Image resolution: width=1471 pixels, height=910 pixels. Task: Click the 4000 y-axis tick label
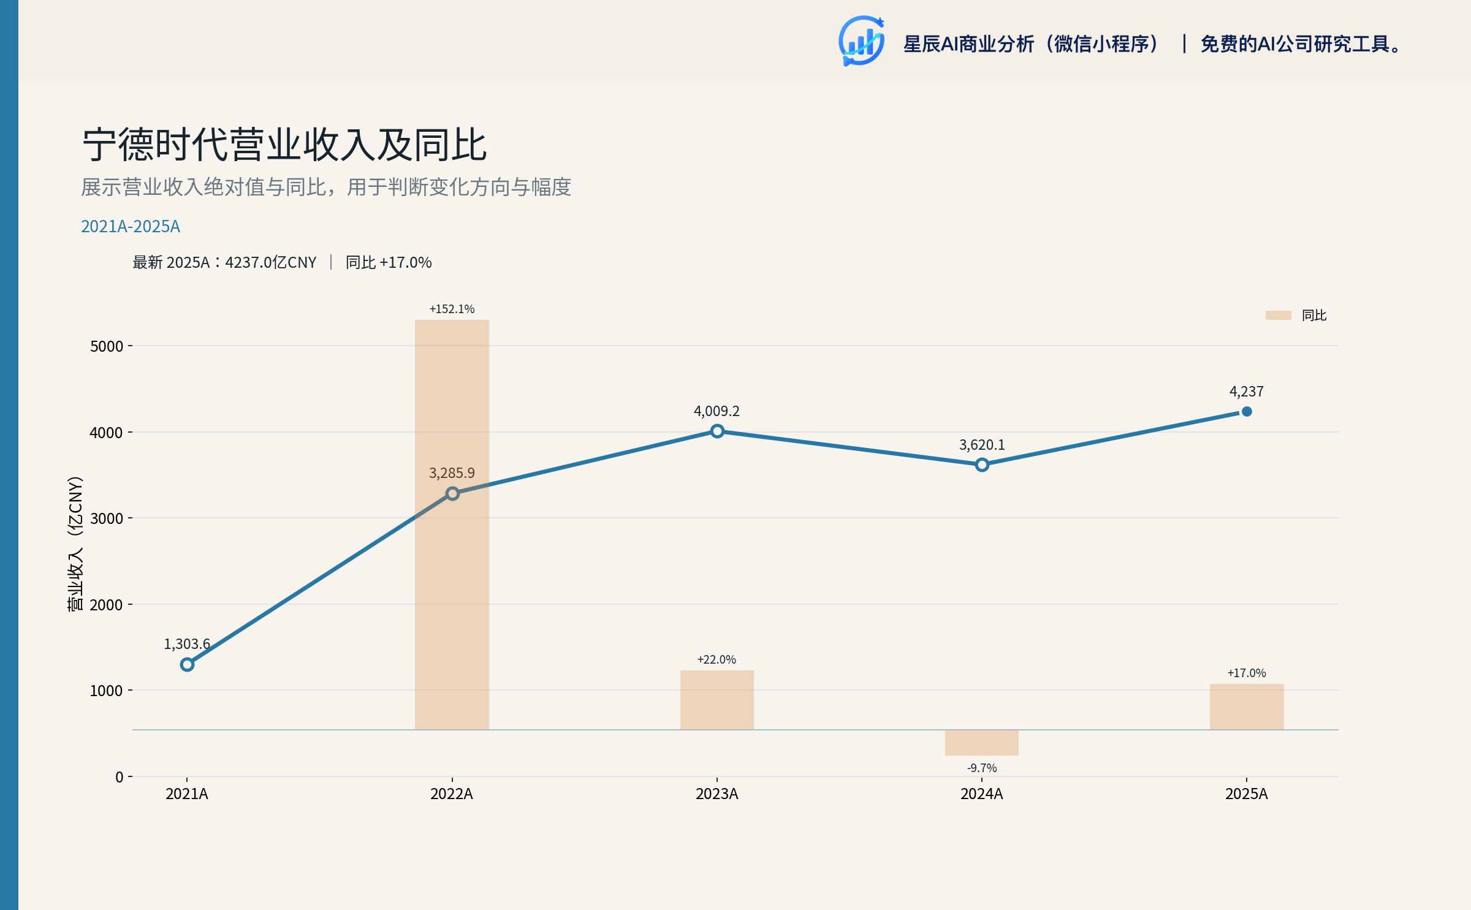(x=107, y=433)
